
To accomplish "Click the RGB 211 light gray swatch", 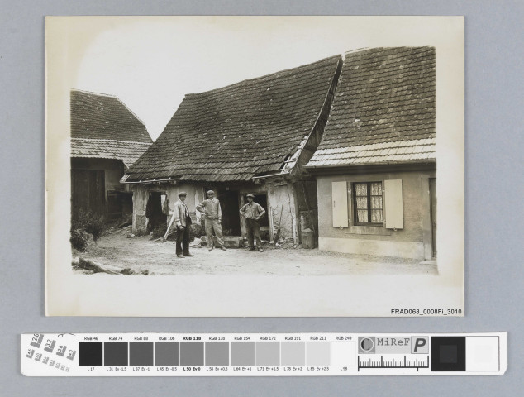I will 318,354.
